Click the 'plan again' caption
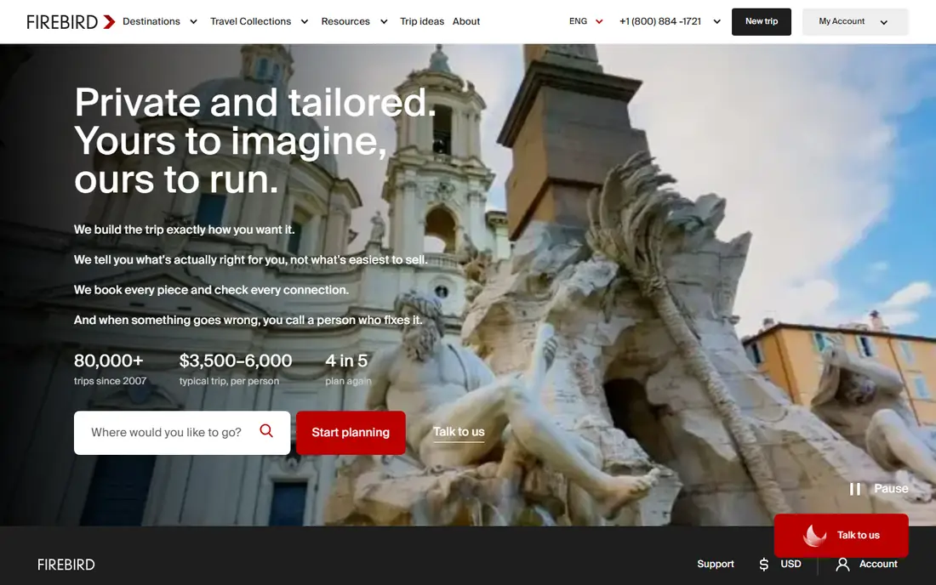 (348, 381)
